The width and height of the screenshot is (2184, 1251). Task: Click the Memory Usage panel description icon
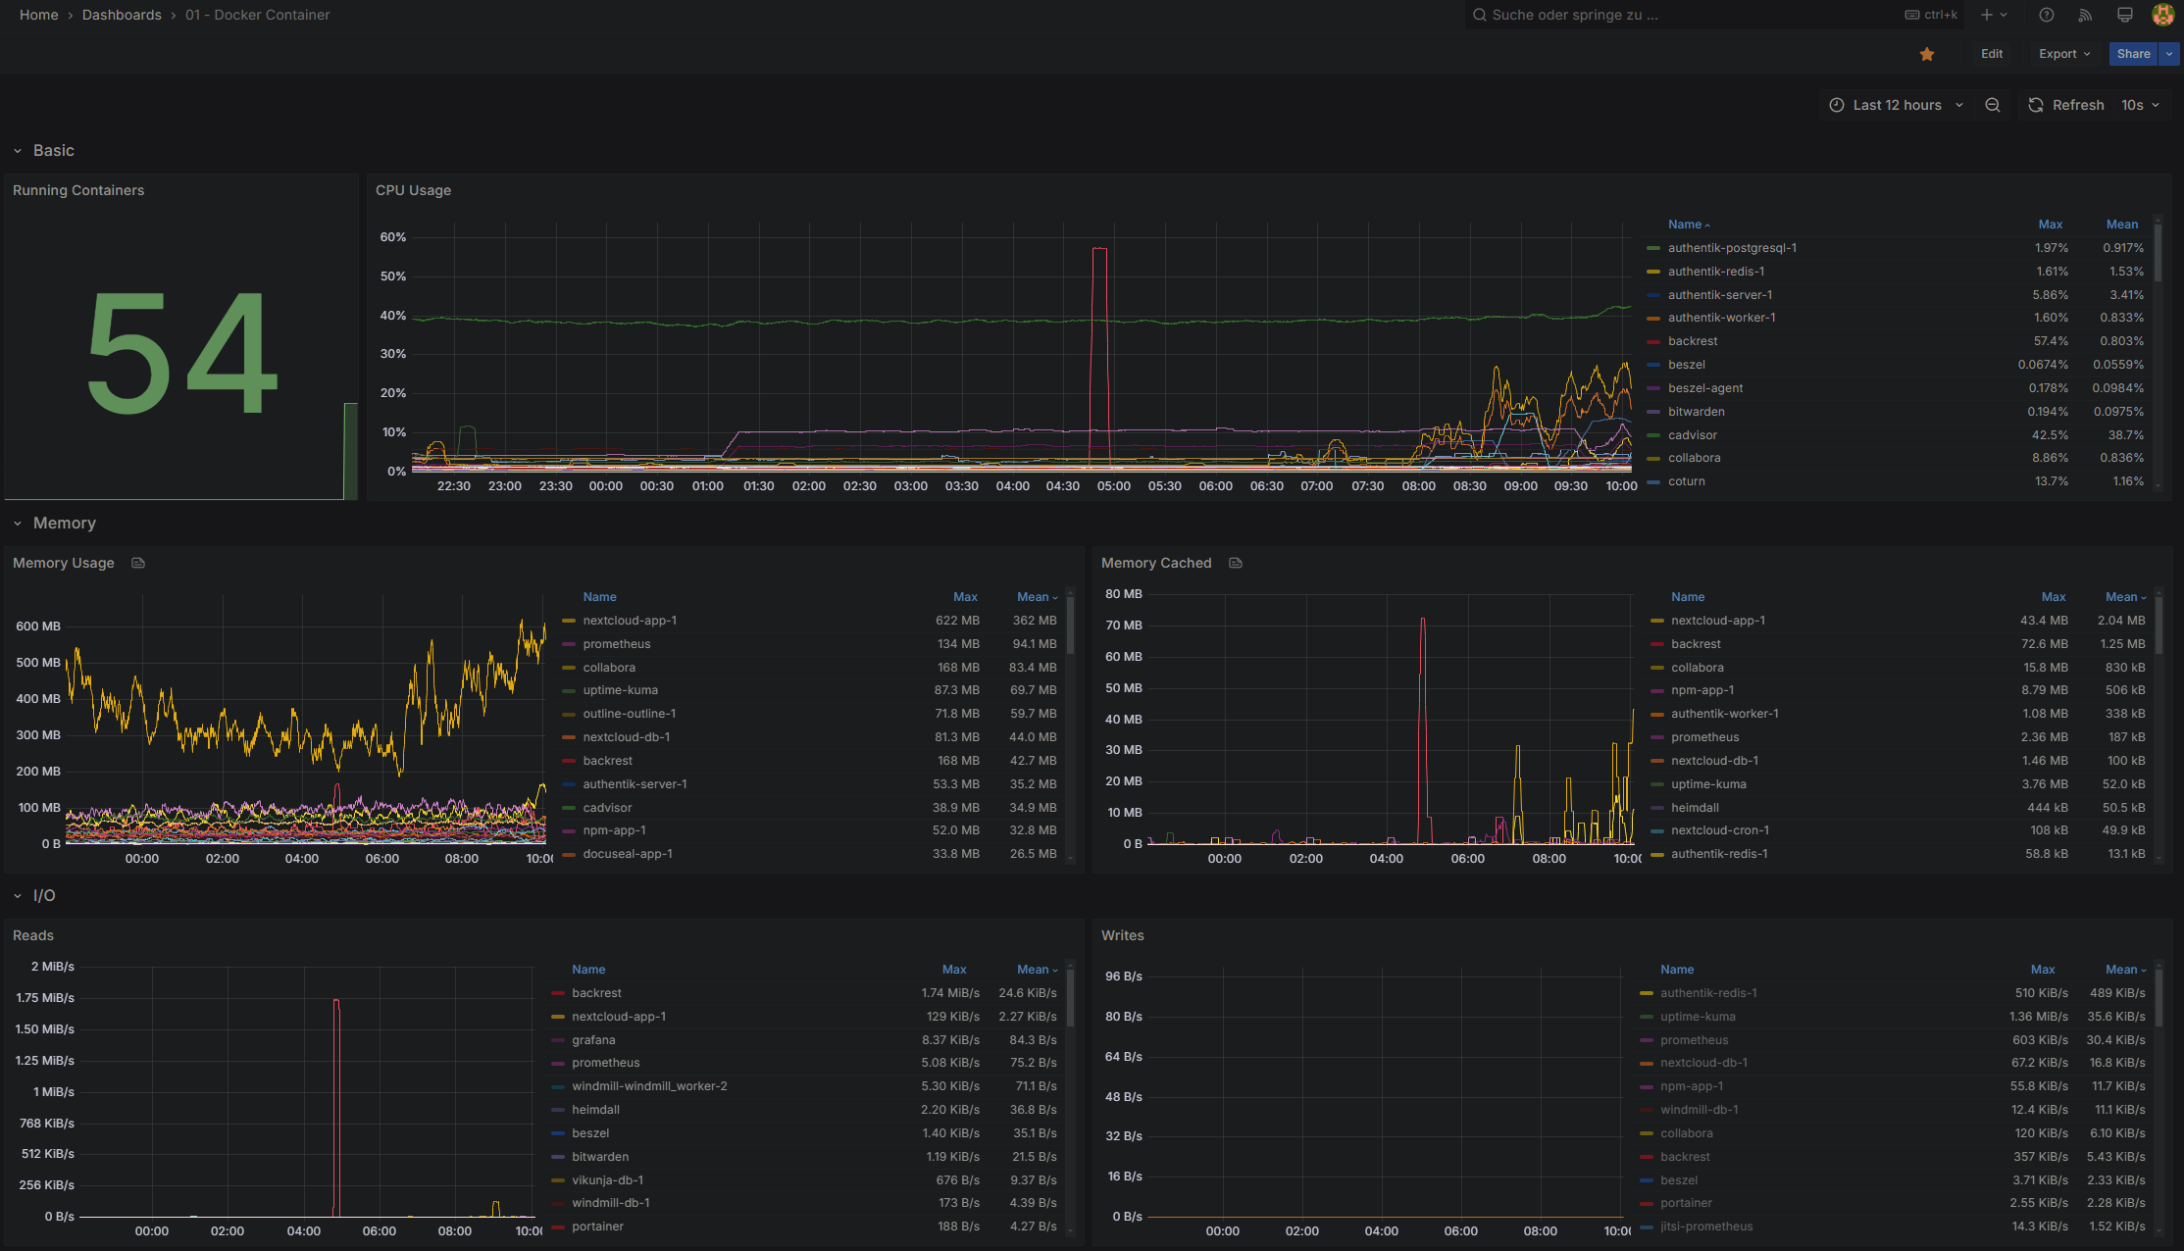[138, 563]
